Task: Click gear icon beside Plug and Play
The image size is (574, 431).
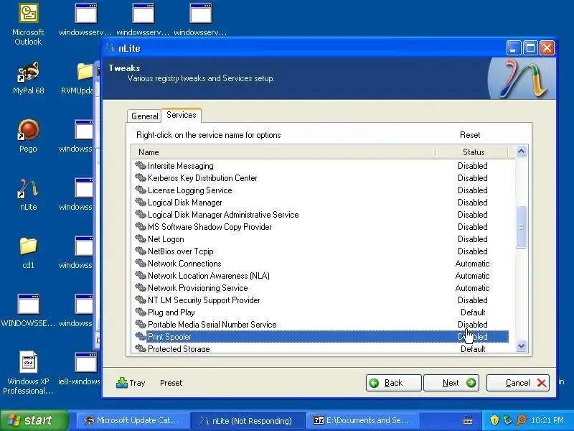Action: [x=141, y=312]
